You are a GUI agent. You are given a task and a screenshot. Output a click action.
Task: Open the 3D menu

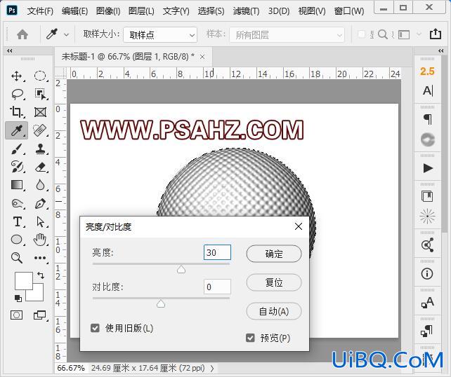point(279,11)
